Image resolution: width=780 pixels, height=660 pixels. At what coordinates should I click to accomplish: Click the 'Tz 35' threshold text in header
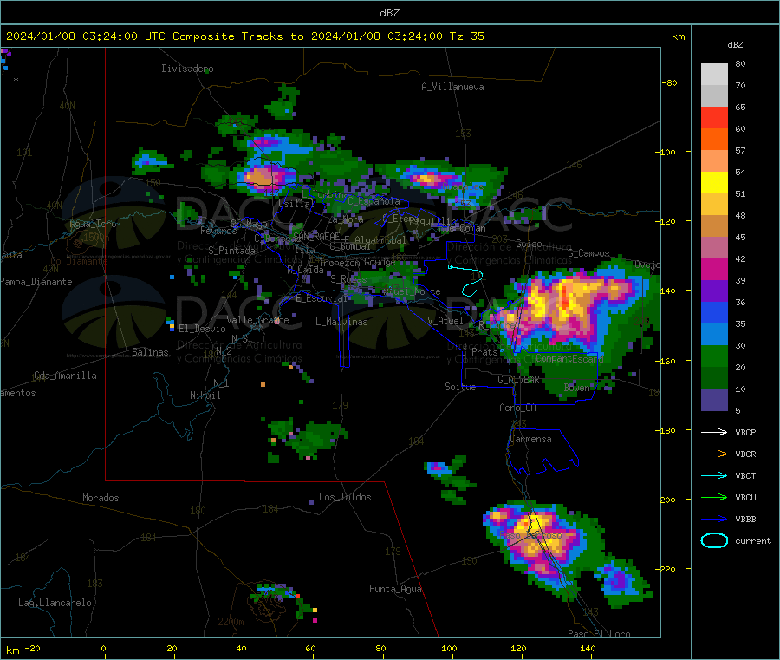point(466,36)
